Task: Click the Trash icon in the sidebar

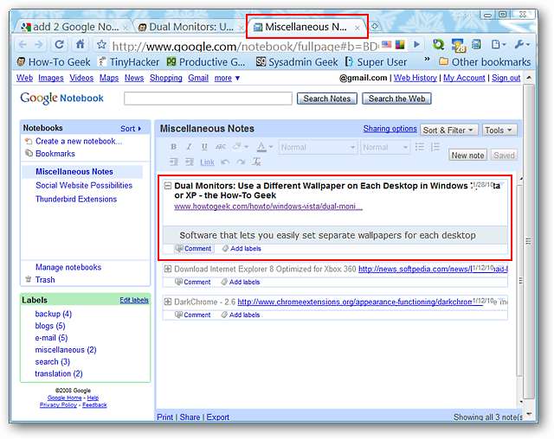Action: pos(29,279)
